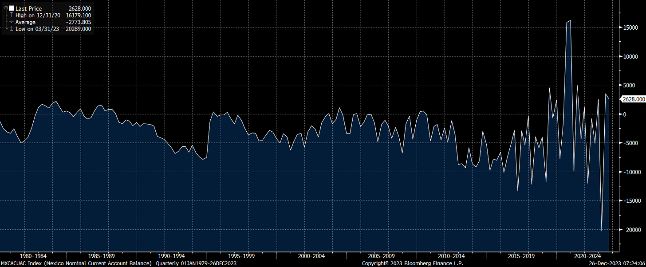Click the 5000 y-axis label
The image size is (646, 267).
click(628, 85)
